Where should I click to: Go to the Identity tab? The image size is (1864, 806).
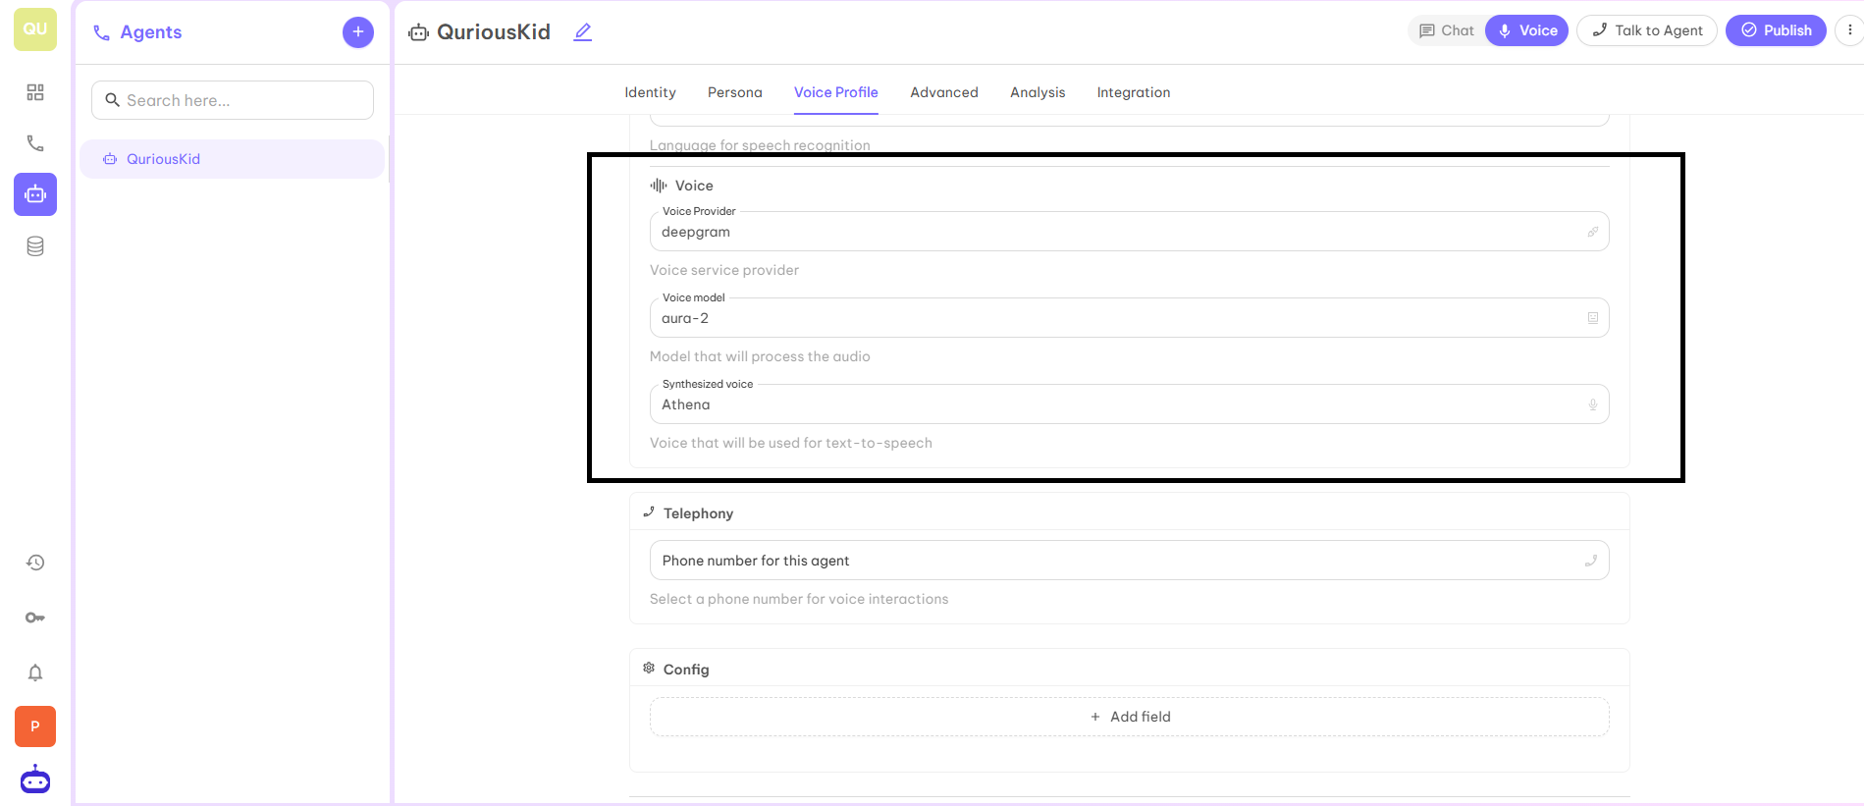[x=650, y=92]
